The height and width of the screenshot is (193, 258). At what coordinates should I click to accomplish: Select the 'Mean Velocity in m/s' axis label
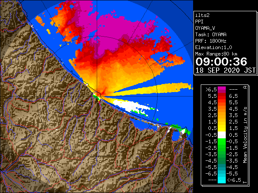pos(245,135)
